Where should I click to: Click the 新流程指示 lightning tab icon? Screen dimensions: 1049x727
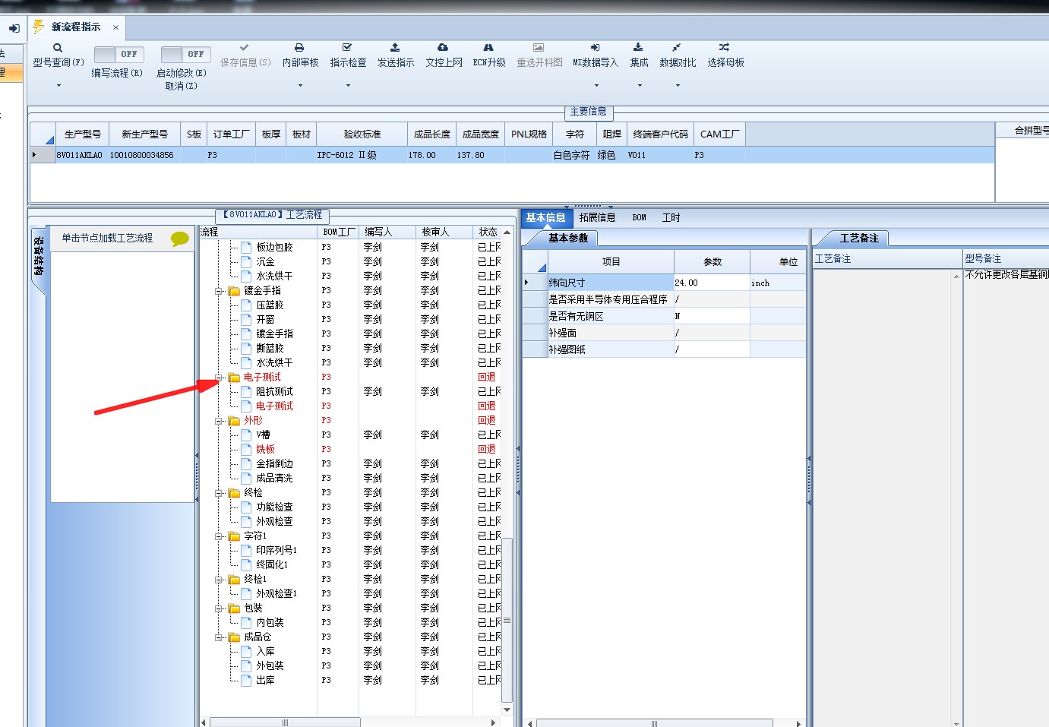[39, 27]
